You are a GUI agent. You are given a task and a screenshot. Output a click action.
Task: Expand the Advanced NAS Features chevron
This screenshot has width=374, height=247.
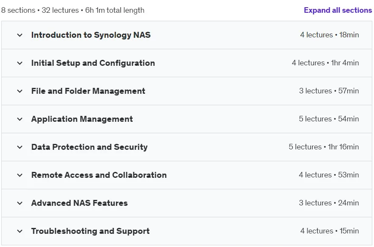[x=20, y=203]
